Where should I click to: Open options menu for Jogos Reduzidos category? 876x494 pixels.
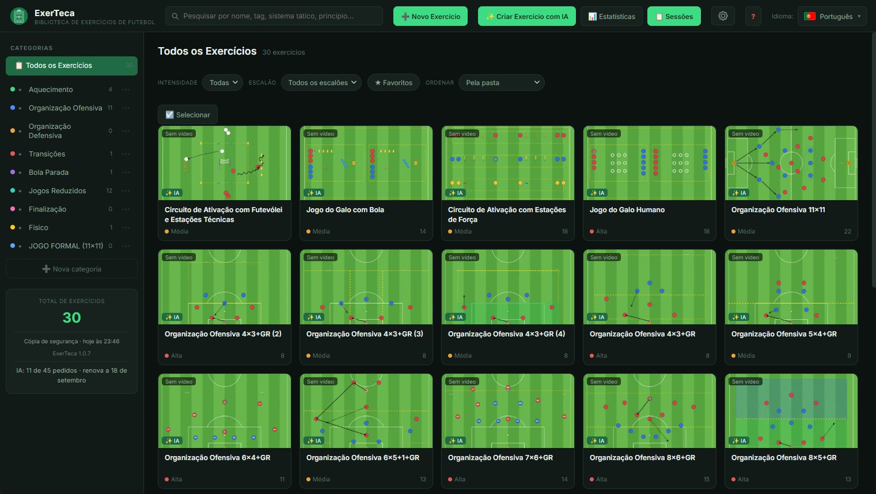pyautogui.click(x=126, y=191)
